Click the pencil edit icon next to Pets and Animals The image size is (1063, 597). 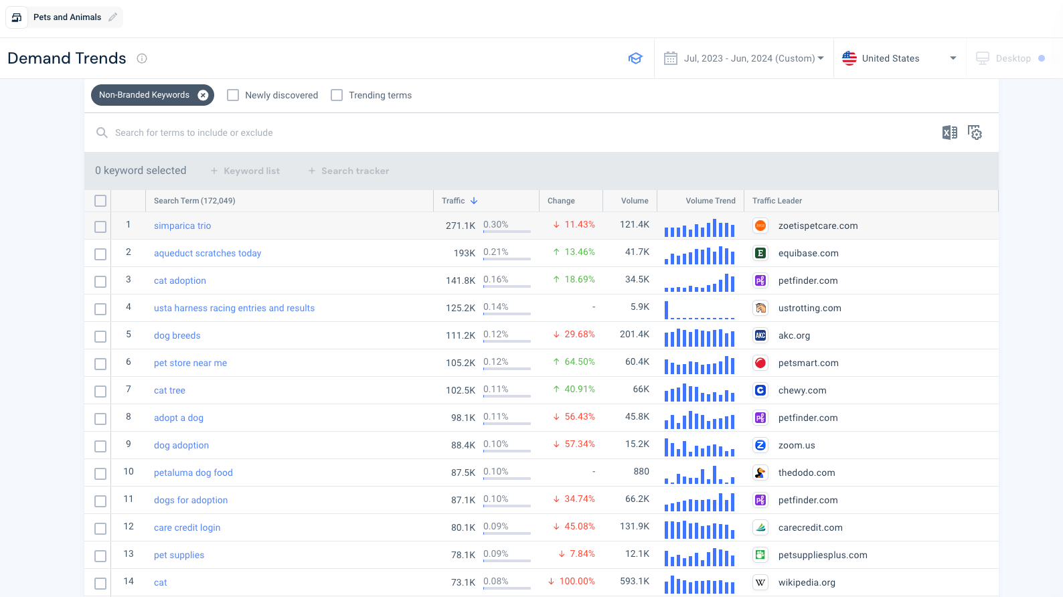[112, 17]
